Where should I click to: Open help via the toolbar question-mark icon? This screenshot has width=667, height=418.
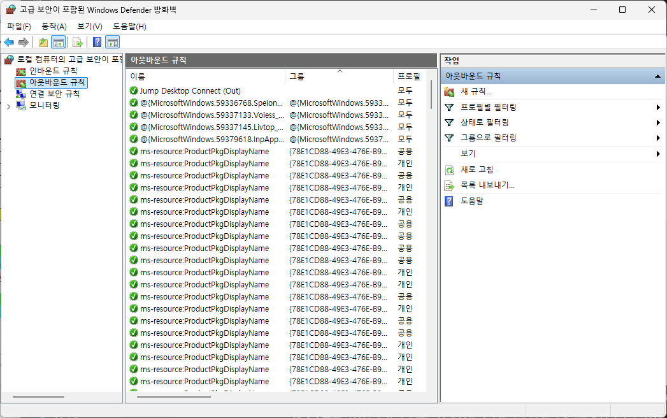click(97, 42)
